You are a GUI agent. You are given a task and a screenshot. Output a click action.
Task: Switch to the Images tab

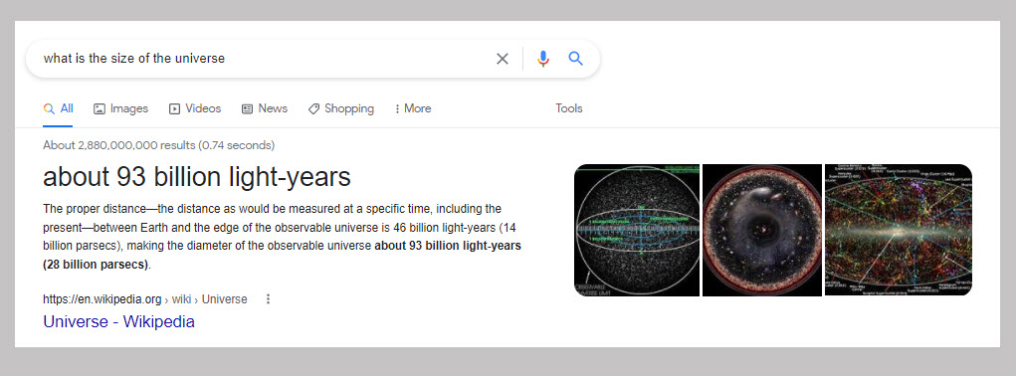pos(121,108)
